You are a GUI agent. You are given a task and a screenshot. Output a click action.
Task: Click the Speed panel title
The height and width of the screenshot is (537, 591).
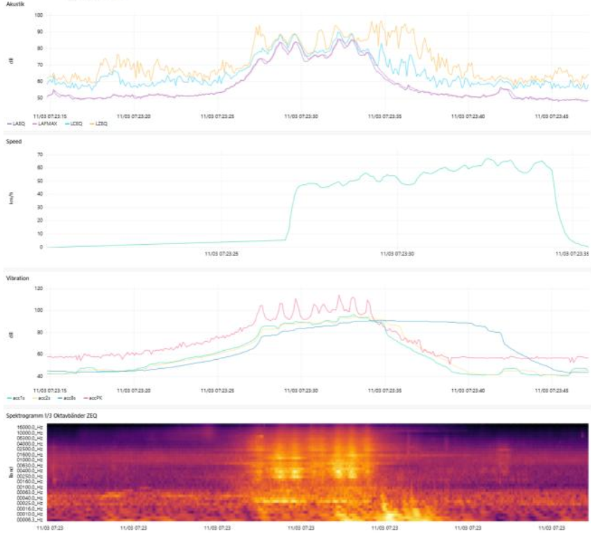(x=14, y=142)
